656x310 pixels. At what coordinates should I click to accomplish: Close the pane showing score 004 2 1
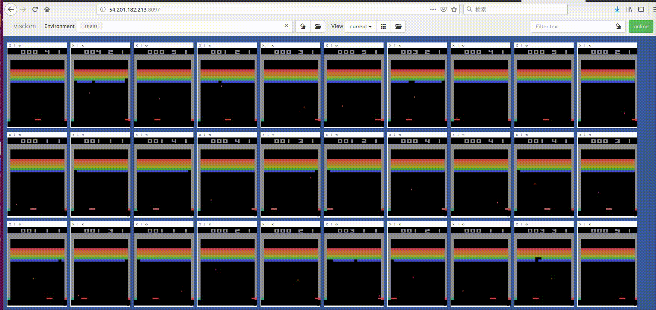73,45
